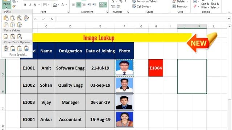The height and width of the screenshot is (130, 232).
Task: Click the Clear eraser icon
Action: click(x=195, y=6)
